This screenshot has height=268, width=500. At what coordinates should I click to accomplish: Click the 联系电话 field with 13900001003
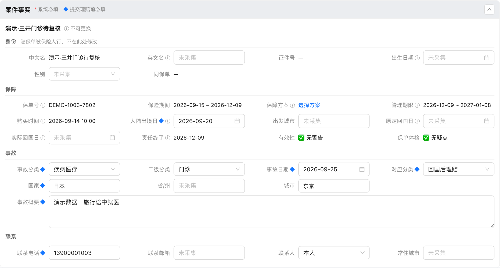pos(84,253)
